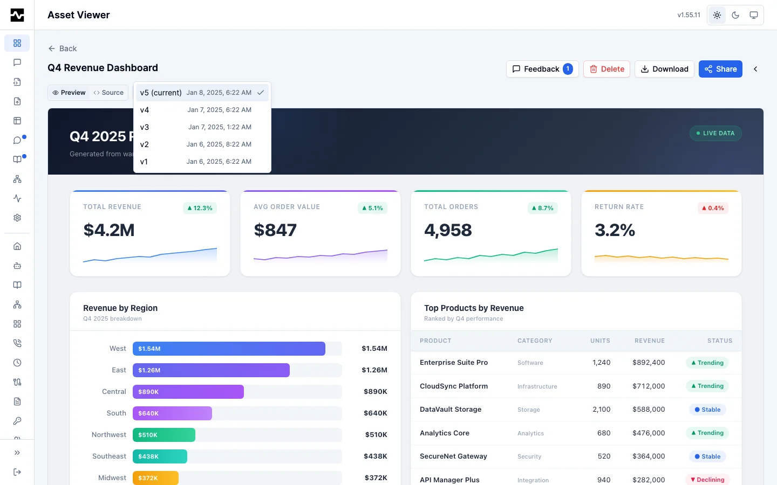The width and height of the screenshot is (777, 485).
Task: Open the key icon in sidebar
Action: click(17, 421)
